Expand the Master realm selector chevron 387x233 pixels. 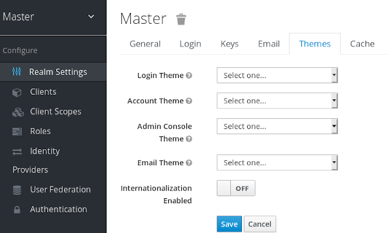pos(91,17)
